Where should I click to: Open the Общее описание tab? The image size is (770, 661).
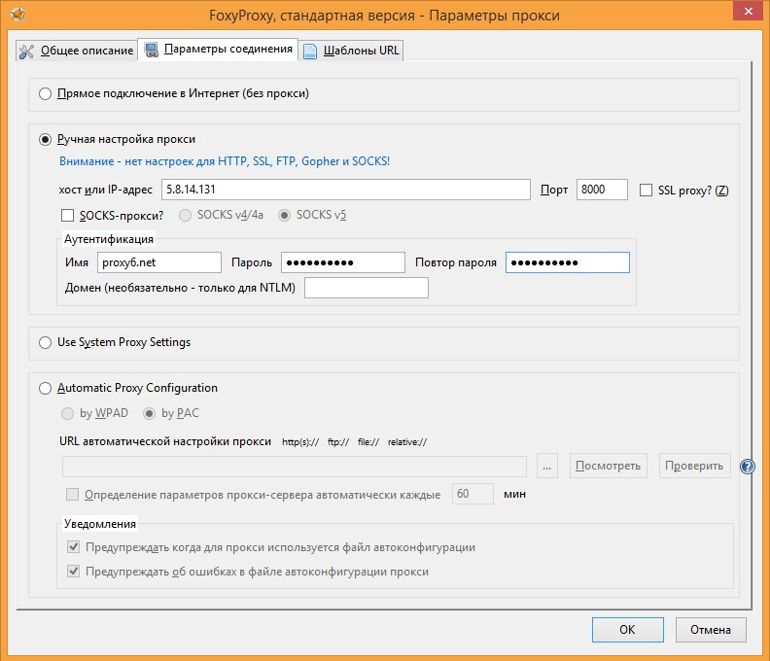76,51
